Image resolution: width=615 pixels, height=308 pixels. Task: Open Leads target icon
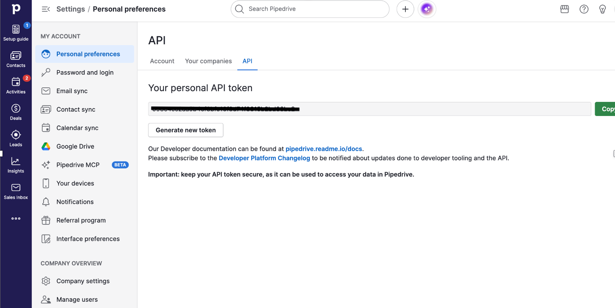coord(16,135)
